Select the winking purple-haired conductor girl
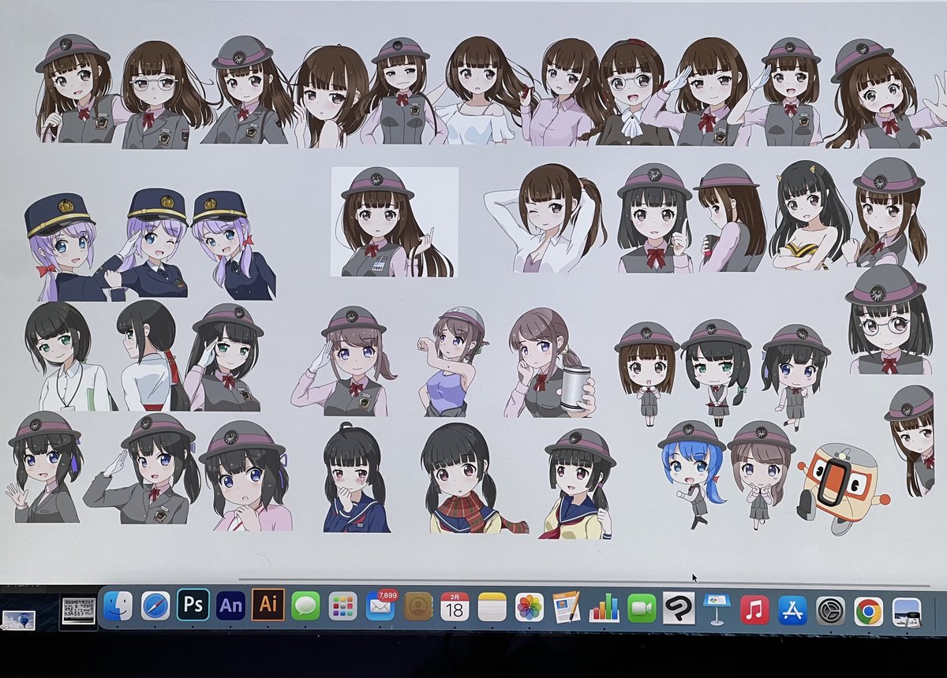Image resolution: width=947 pixels, height=678 pixels. (156, 243)
